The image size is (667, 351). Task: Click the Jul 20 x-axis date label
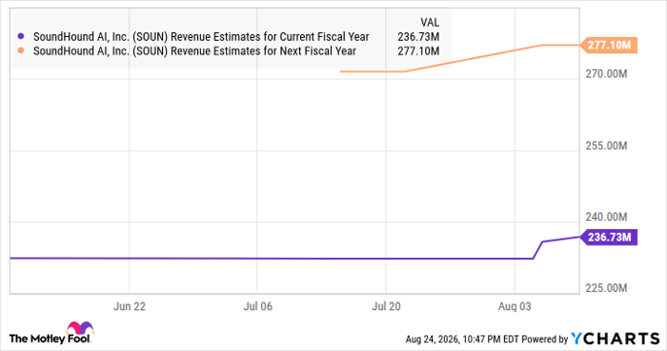pyautogui.click(x=386, y=306)
